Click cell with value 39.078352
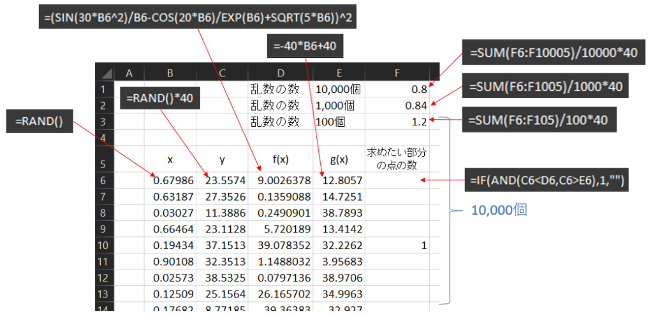The height and width of the screenshot is (314, 653). tap(280, 245)
